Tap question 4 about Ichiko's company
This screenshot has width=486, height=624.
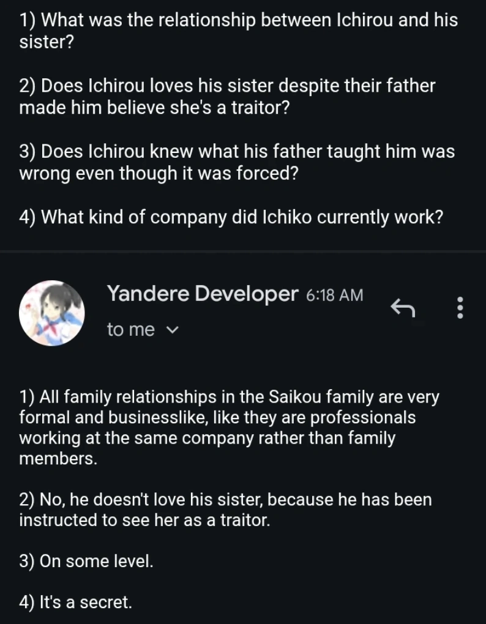click(x=231, y=217)
